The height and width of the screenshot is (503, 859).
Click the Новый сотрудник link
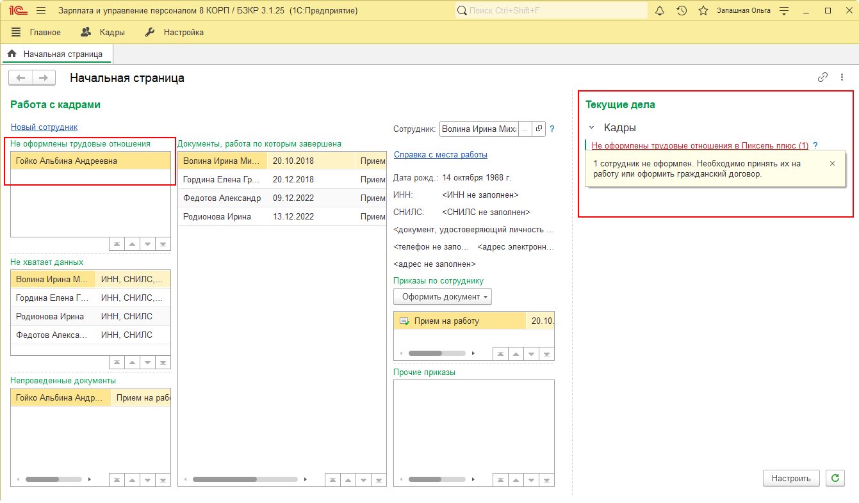pos(44,127)
